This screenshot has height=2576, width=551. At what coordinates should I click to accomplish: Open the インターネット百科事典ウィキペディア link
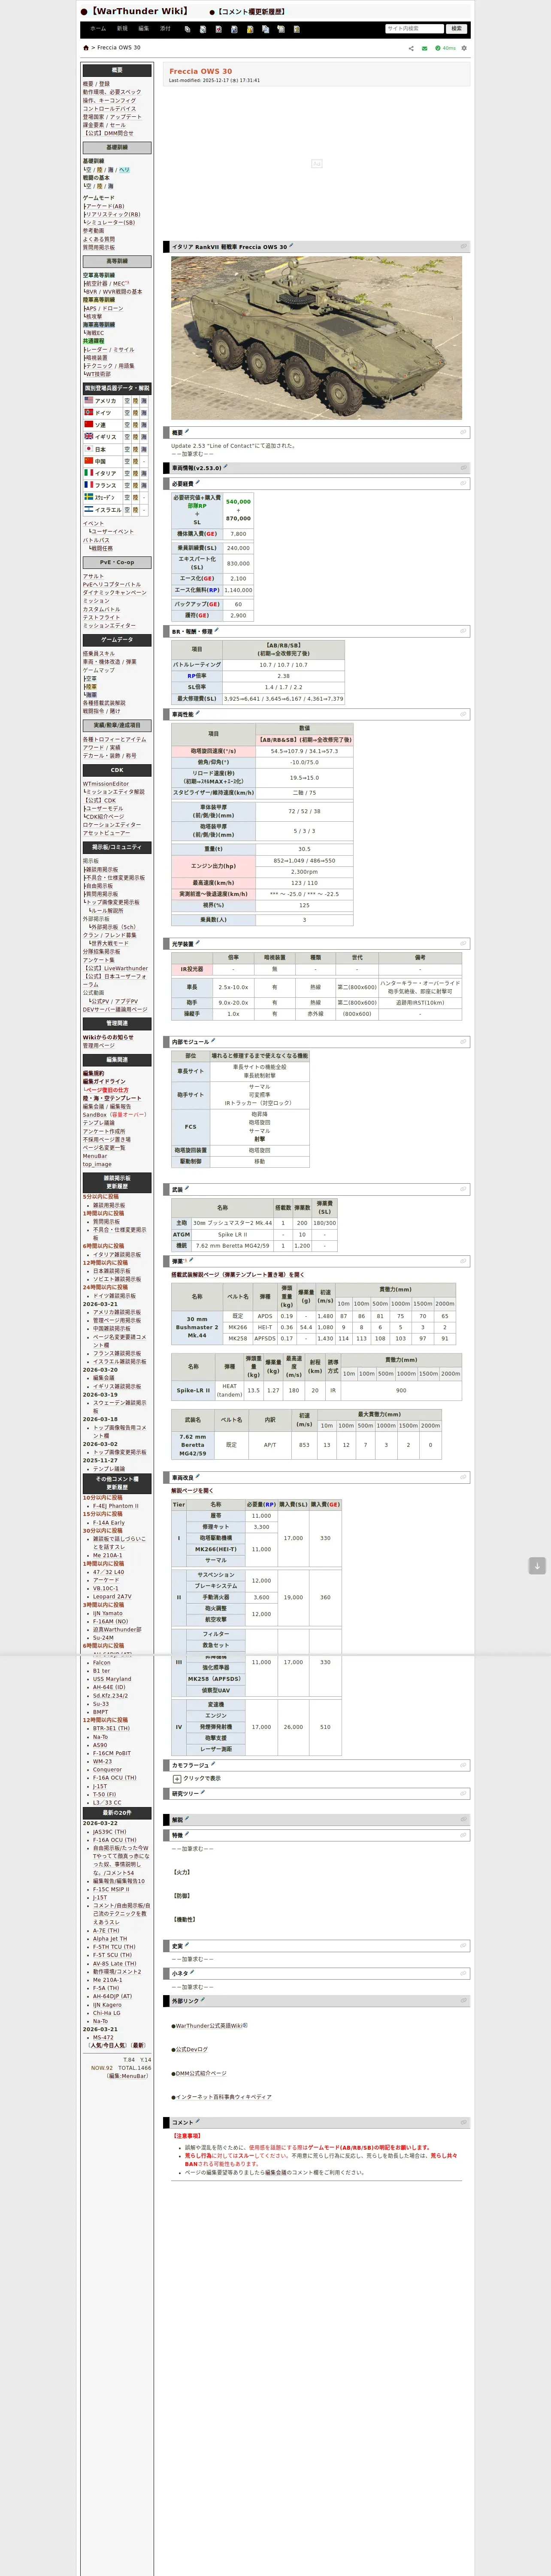[x=223, y=2097]
